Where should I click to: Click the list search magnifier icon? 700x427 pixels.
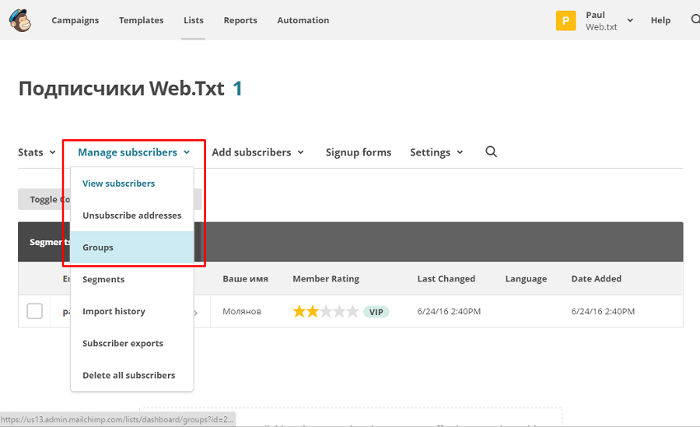[491, 152]
